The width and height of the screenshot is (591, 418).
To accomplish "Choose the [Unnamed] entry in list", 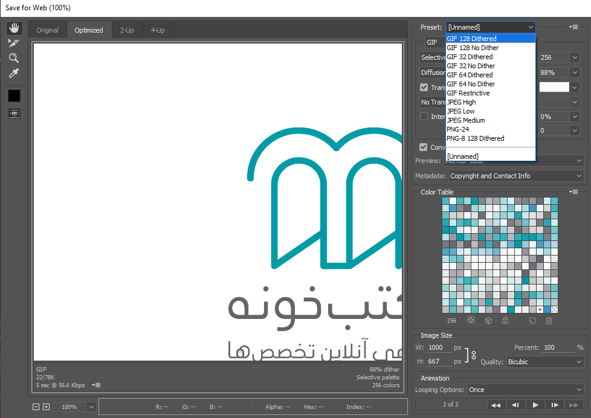I will click(490, 156).
